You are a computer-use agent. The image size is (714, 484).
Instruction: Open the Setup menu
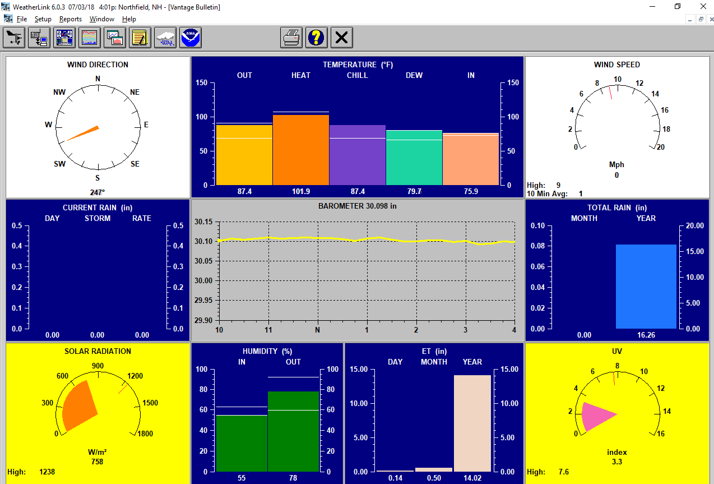point(43,19)
